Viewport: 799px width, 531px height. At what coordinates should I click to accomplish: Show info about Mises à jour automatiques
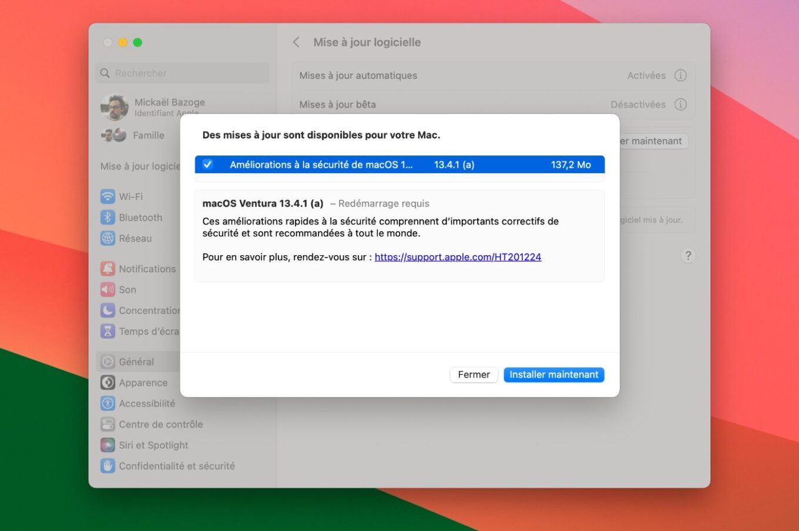[680, 75]
